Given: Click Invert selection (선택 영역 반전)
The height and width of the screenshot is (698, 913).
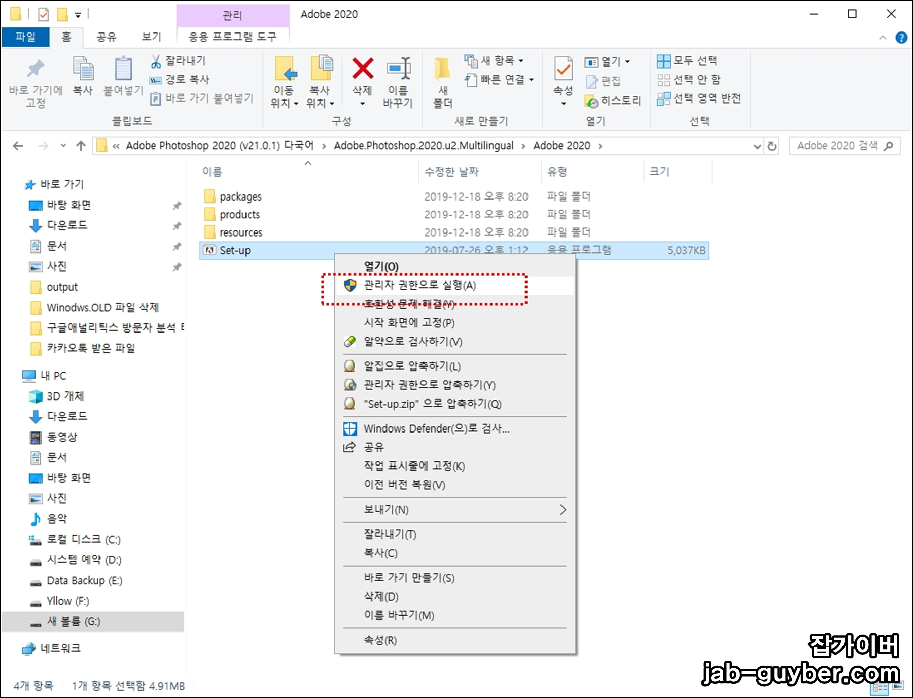Looking at the screenshot, I should click(698, 98).
